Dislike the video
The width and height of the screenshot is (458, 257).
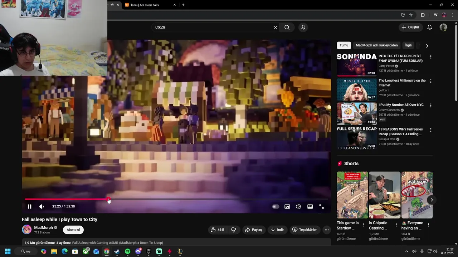[x=234, y=230]
